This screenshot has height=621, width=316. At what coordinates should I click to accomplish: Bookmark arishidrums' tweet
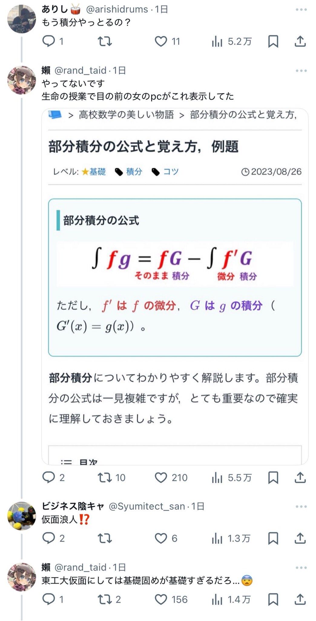tap(273, 41)
